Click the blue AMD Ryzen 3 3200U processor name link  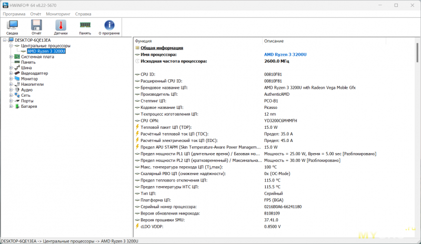pos(285,55)
